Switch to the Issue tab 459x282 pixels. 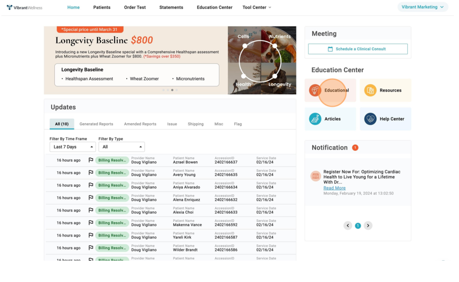tap(172, 124)
